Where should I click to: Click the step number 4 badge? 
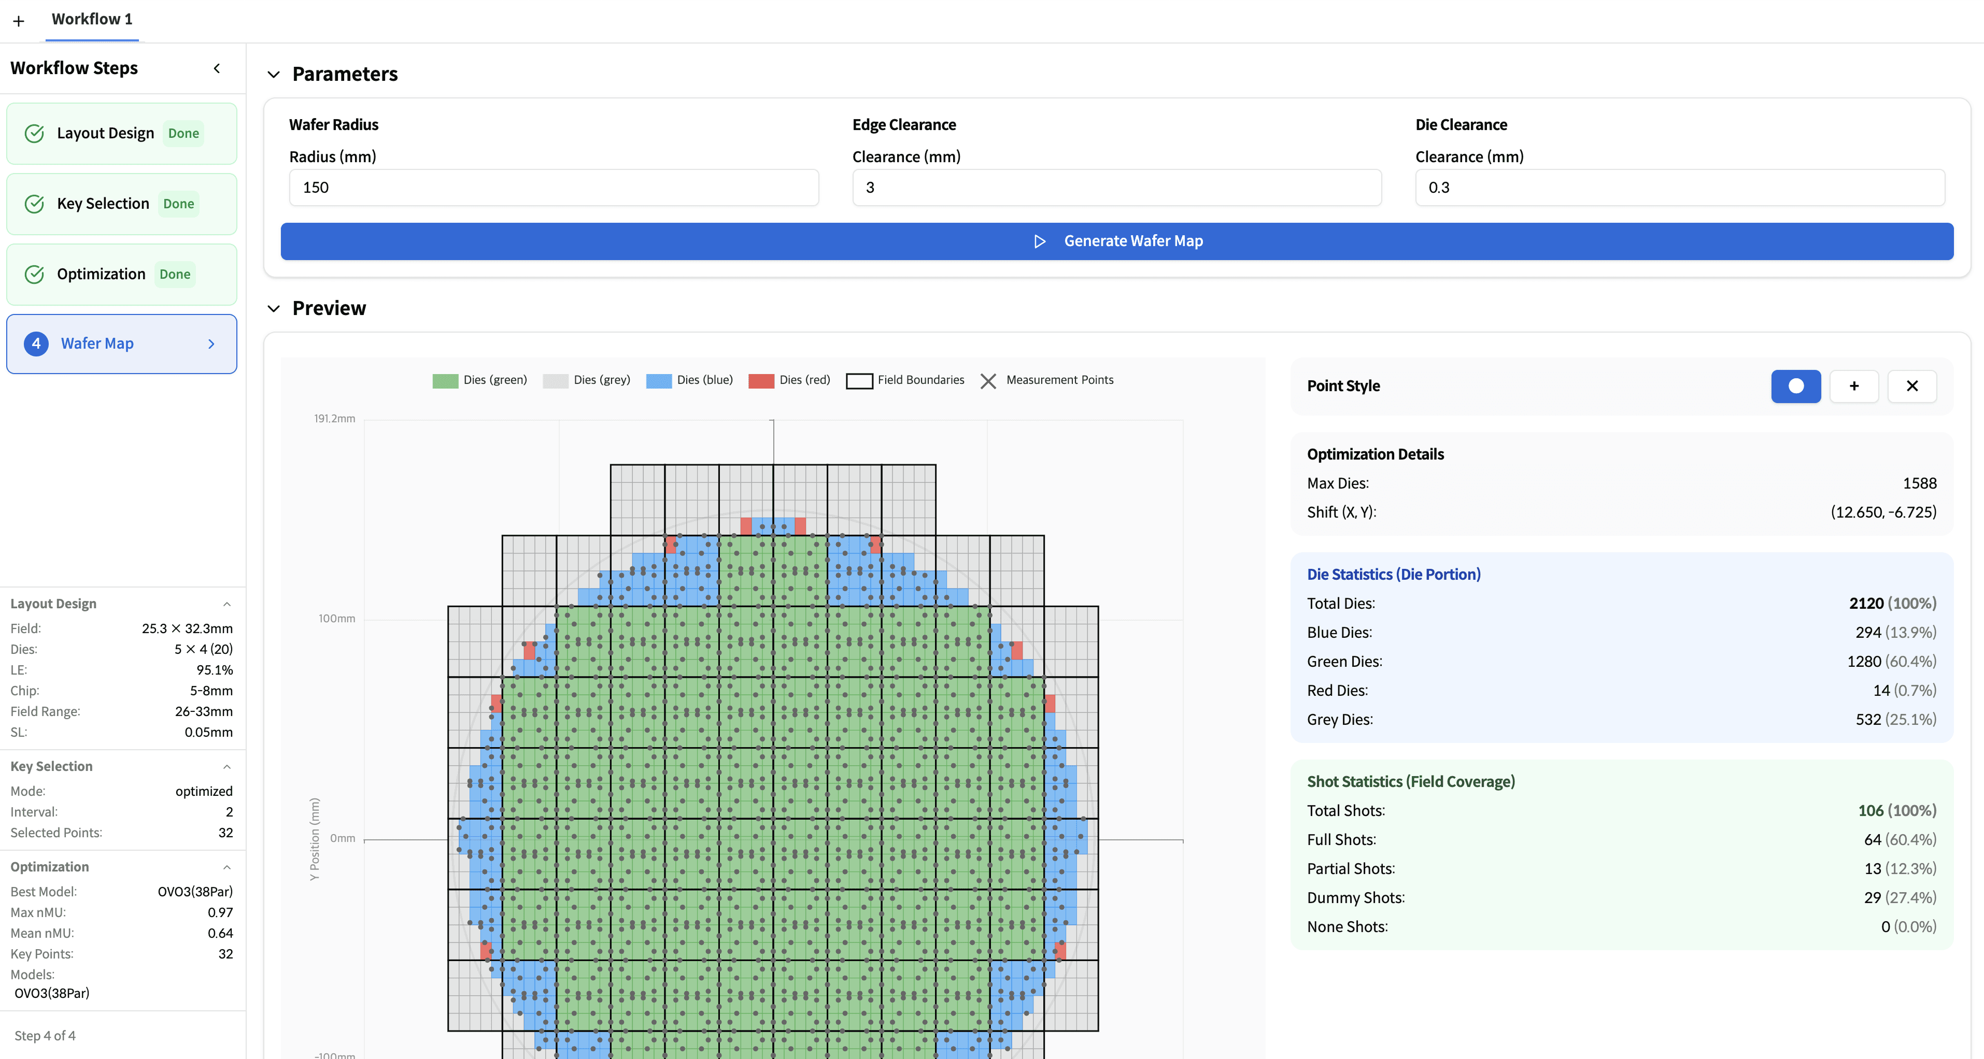click(36, 344)
